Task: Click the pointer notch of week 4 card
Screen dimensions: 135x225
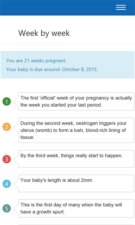Action: [16, 184]
